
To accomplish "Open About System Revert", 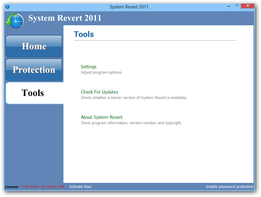I will tap(102, 117).
